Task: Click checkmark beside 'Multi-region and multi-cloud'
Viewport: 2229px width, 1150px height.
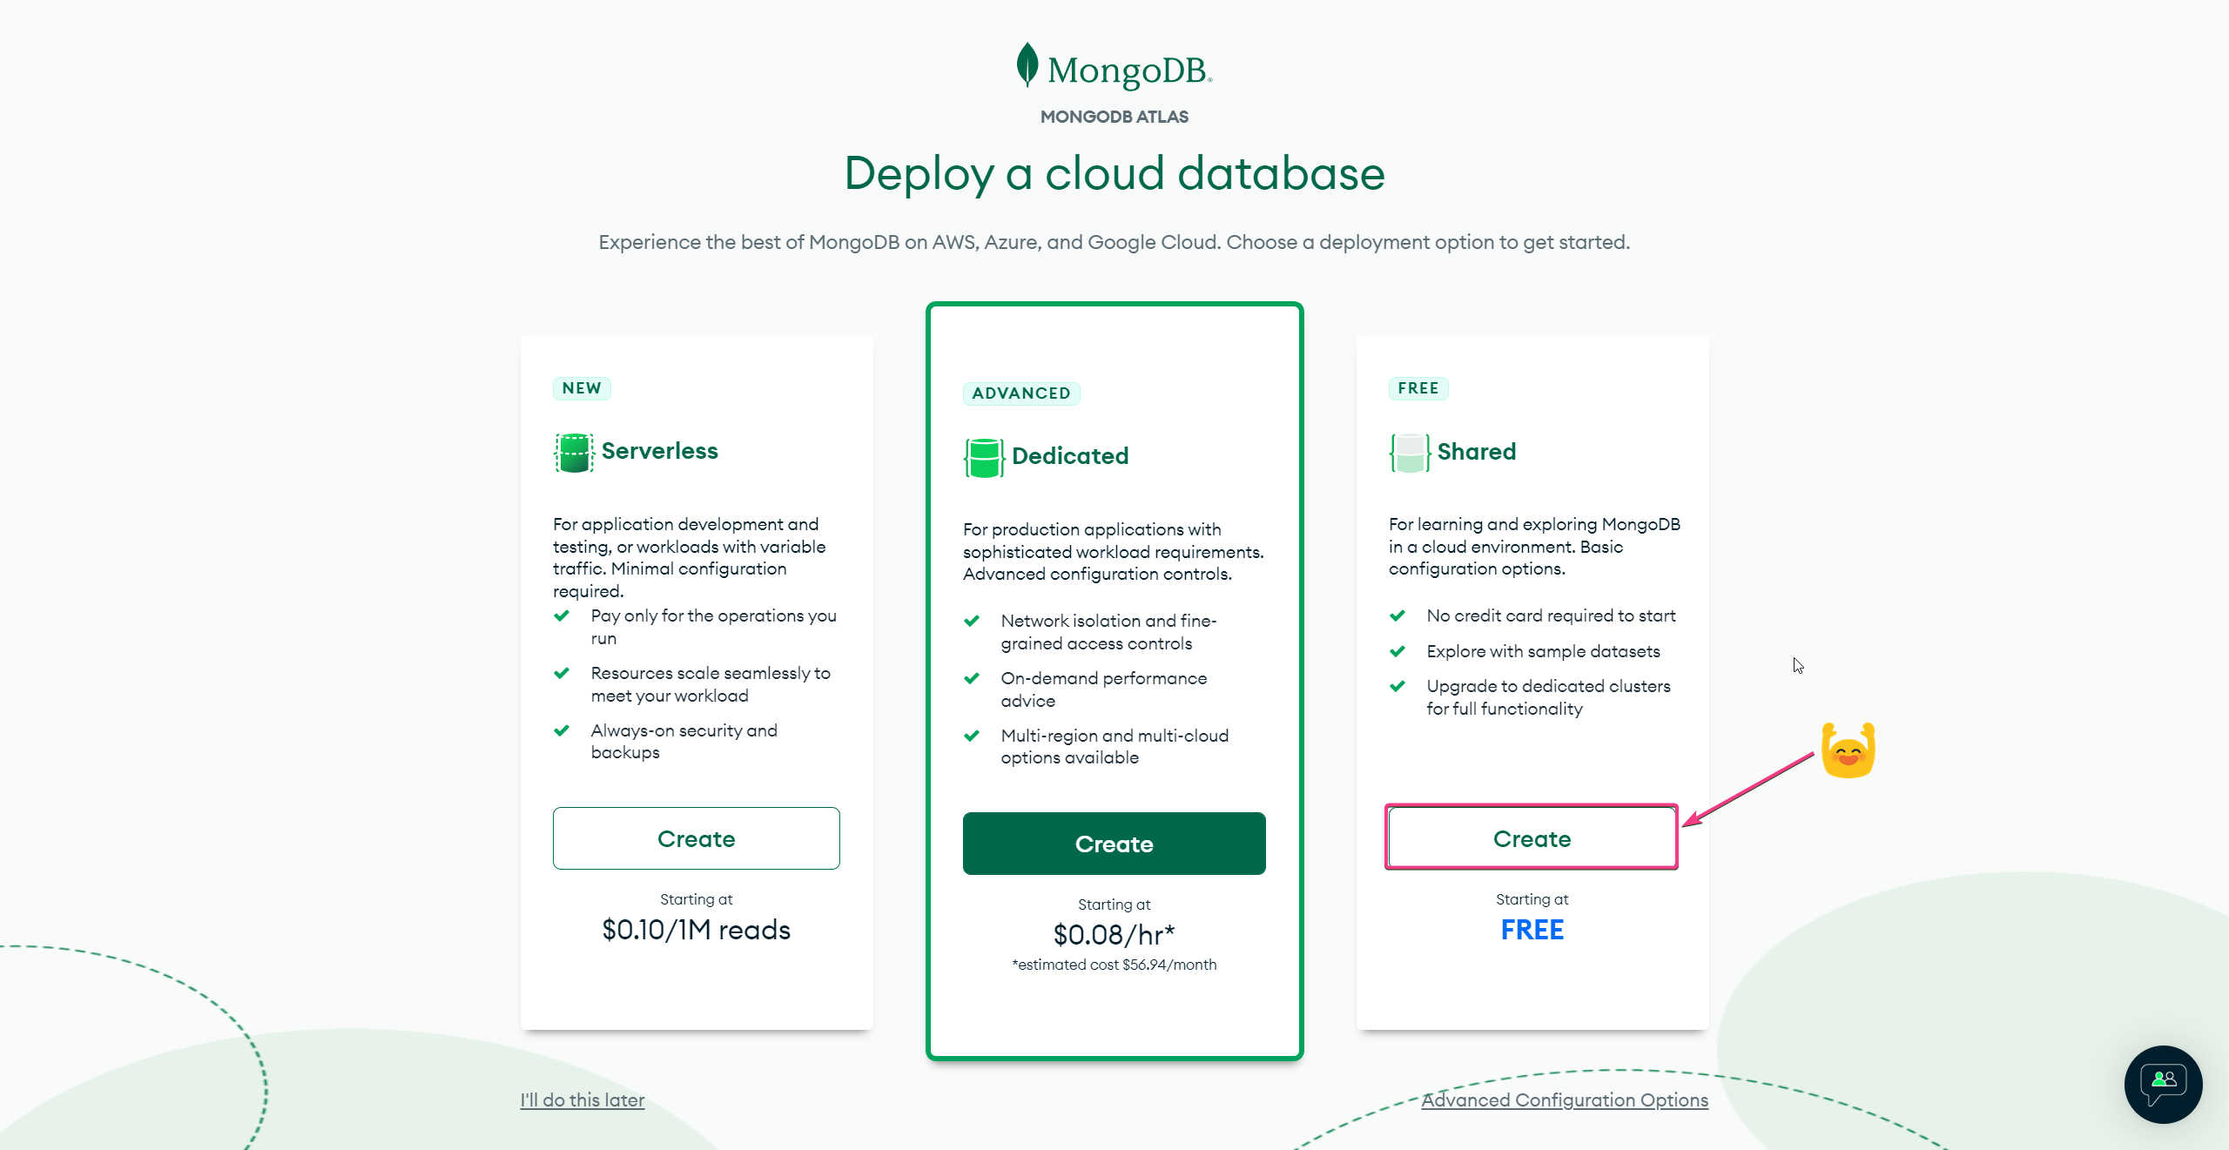Action: [972, 736]
